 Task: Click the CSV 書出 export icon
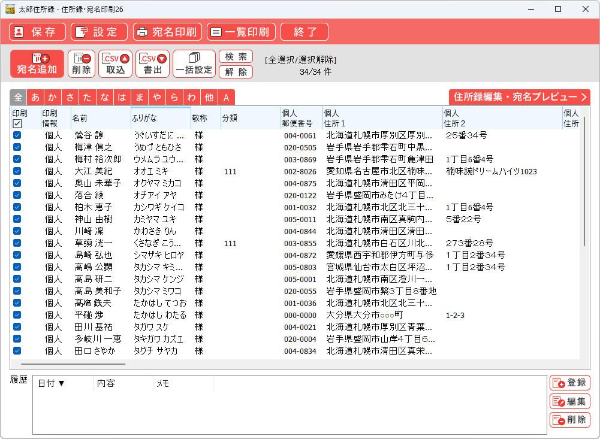click(x=152, y=63)
